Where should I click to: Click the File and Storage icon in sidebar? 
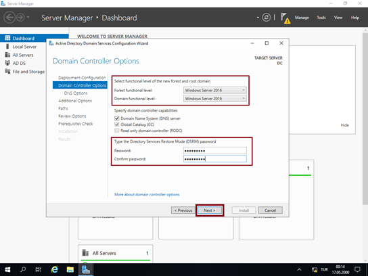(7, 71)
